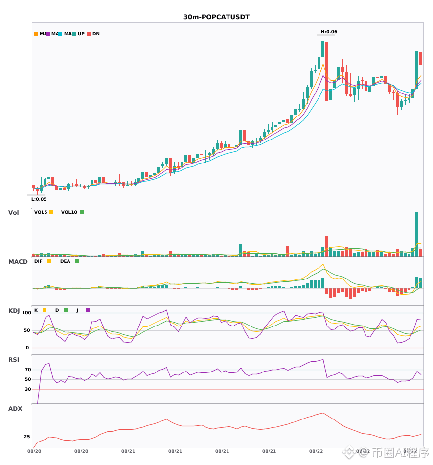The width and height of the screenshot is (433, 465).
Task: Toggle the red DN legend swatch
Action: click(x=89, y=34)
